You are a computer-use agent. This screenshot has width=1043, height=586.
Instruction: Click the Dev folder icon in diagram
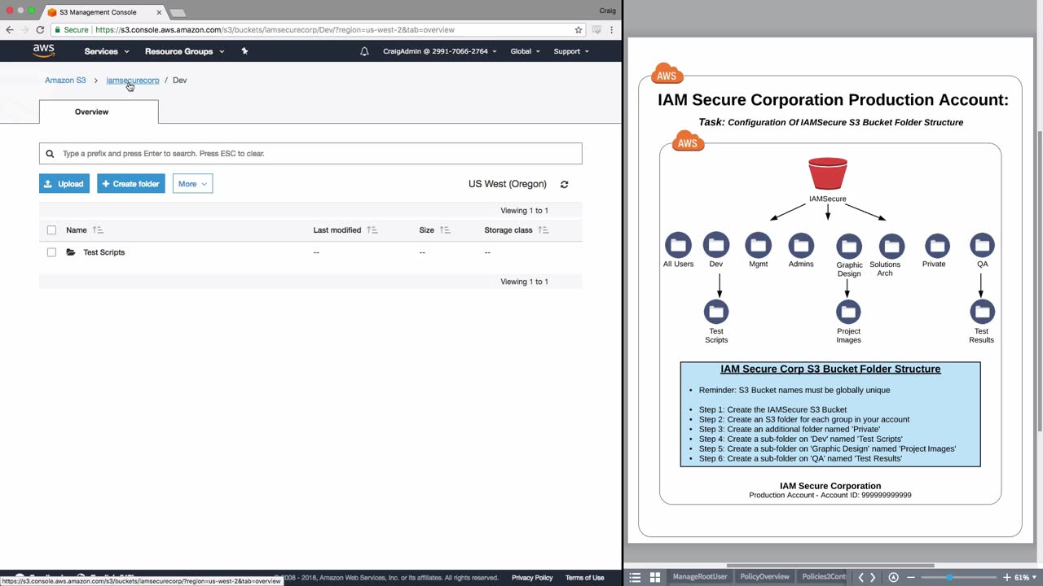tap(716, 245)
